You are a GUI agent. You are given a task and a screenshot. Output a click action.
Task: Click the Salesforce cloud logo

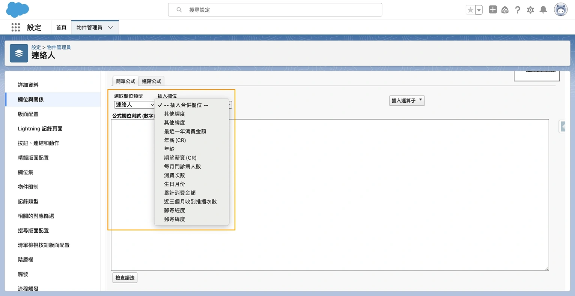click(17, 9)
